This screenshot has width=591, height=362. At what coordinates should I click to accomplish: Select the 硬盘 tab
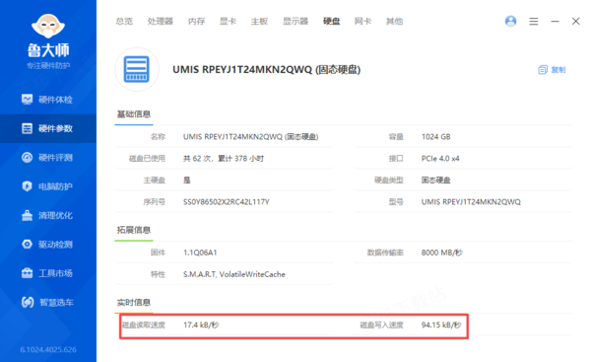(331, 21)
